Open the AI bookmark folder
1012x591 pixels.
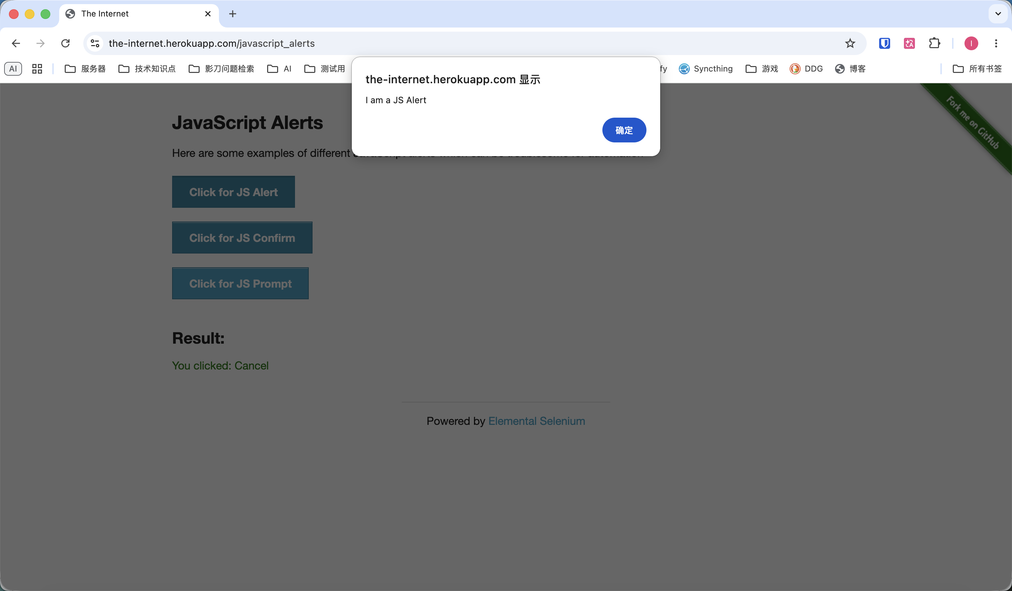(x=279, y=68)
